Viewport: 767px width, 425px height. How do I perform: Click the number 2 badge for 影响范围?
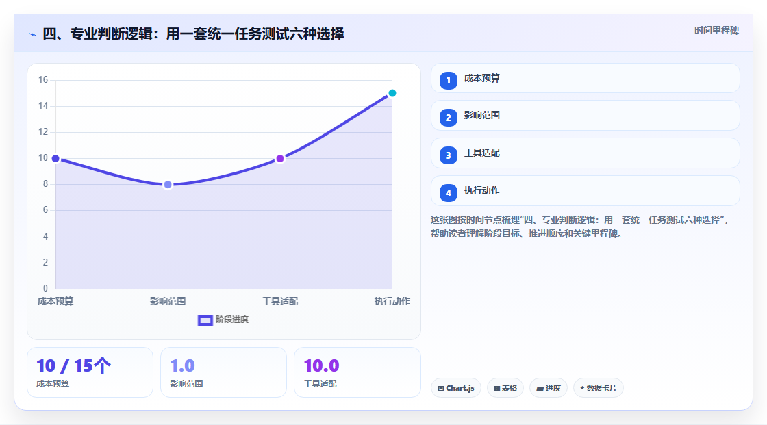click(x=448, y=118)
